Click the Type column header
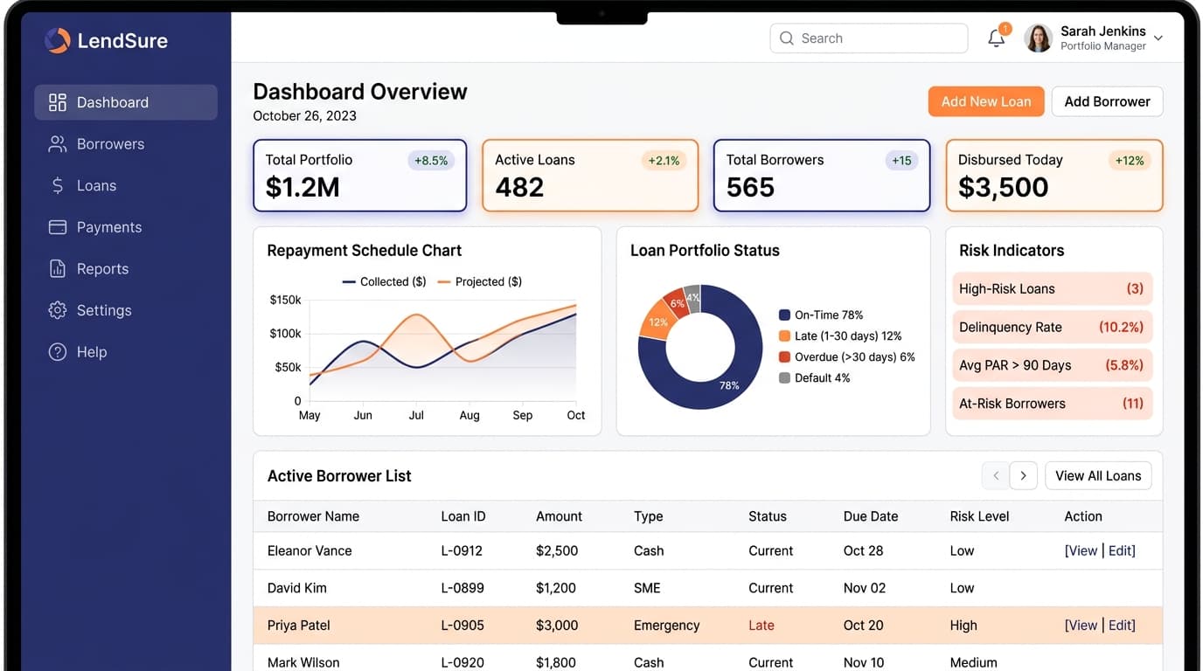1203x671 pixels. coord(649,516)
